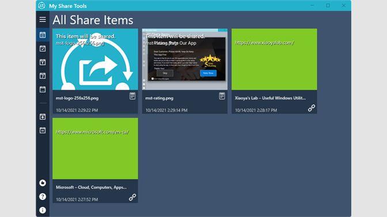Image resolution: width=387 pixels, height=217 pixels.
Task: Open the mst-logo-256x256.png share thumbnail
Action: pos(95,59)
